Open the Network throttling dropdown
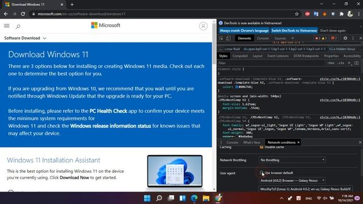Image resolution: width=363 pixels, height=204 pixels. pos(292,160)
